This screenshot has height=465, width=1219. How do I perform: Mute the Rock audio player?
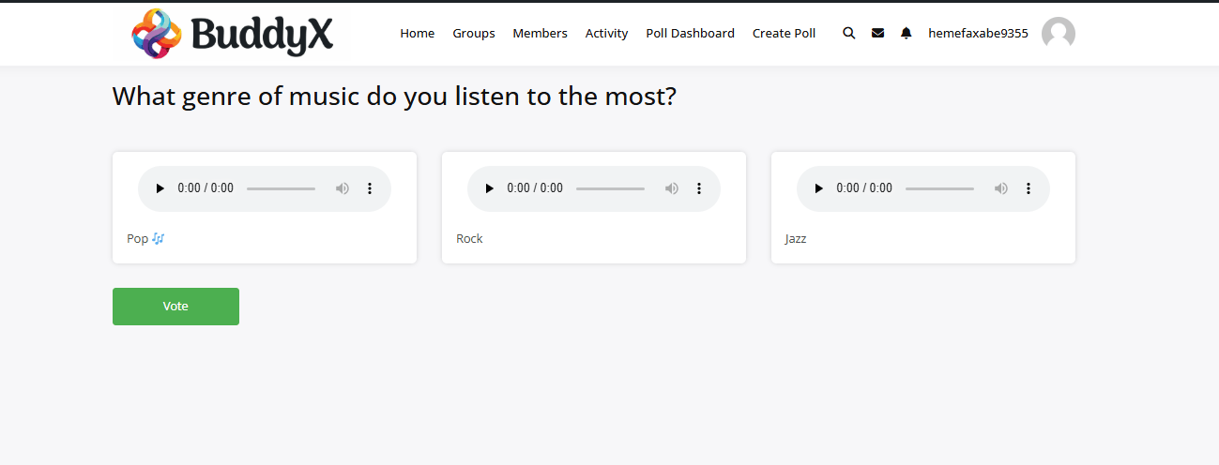coord(672,188)
